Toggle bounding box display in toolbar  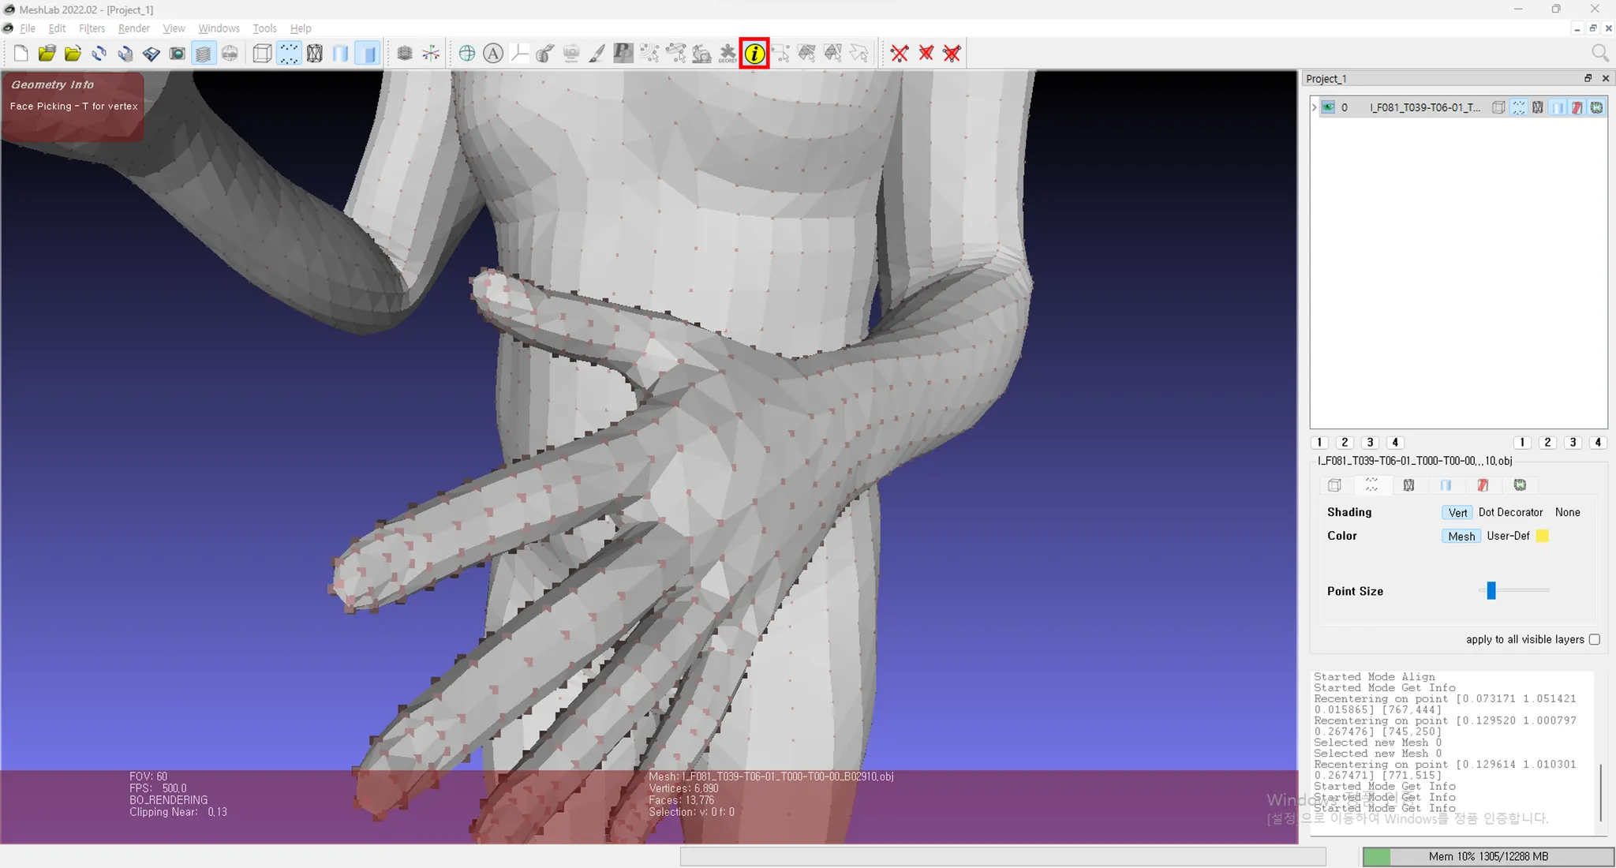[x=262, y=54]
